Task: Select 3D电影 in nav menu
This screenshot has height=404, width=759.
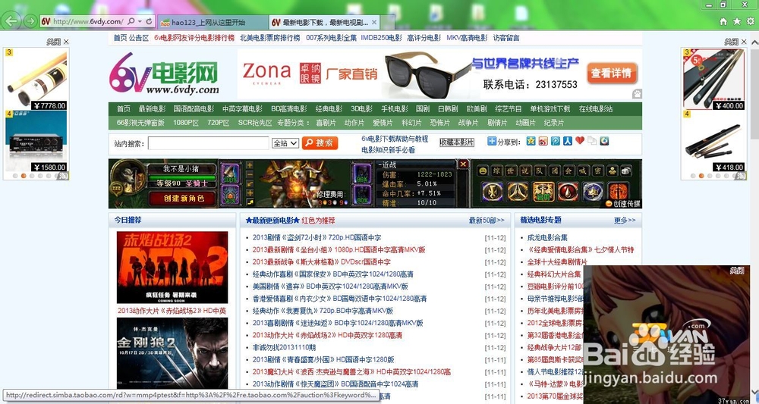Action: [361, 108]
